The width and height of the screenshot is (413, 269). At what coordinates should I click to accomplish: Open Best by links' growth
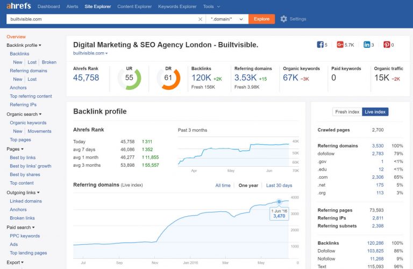click(x=31, y=166)
